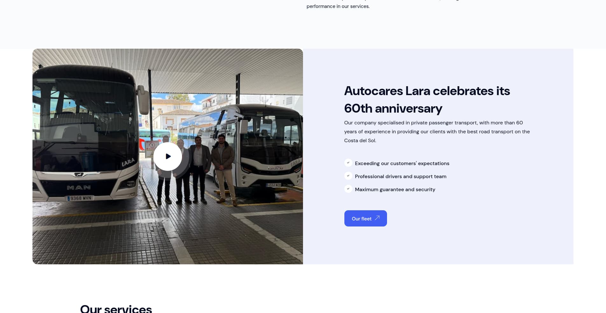The width and height of the screenshot is (606, 313).
Task: Click the Our services heading
Action: tap(116, 309)
